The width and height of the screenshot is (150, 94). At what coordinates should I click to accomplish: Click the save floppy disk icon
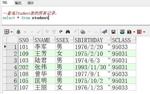(x=113, y=32)
